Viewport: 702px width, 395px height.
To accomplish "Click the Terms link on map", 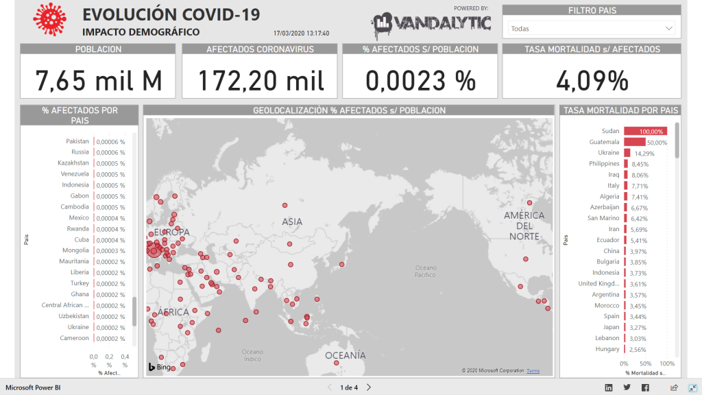I will pyautogui.click(x=533, y=371).
